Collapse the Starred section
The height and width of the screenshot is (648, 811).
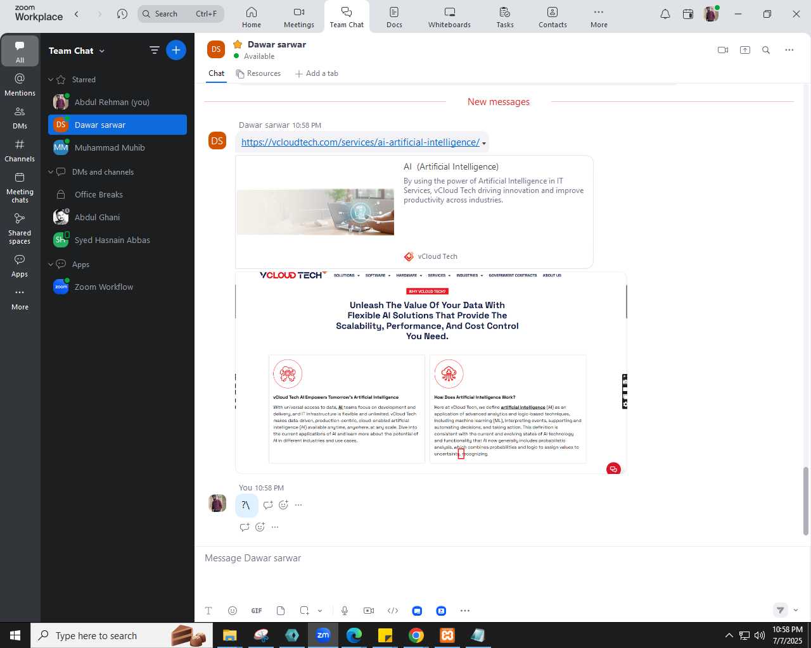51,80
